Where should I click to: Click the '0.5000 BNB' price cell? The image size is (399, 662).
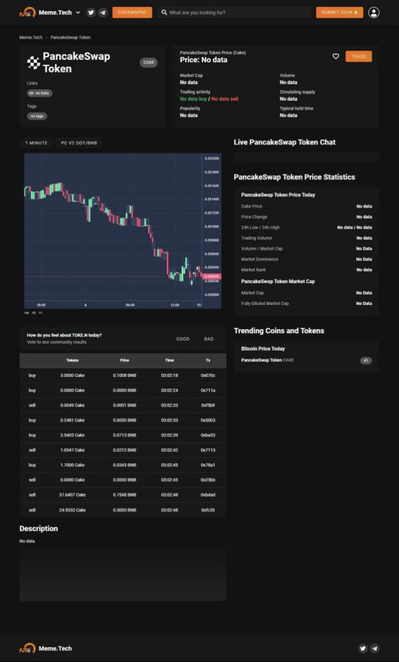click(x=125, y=510)
